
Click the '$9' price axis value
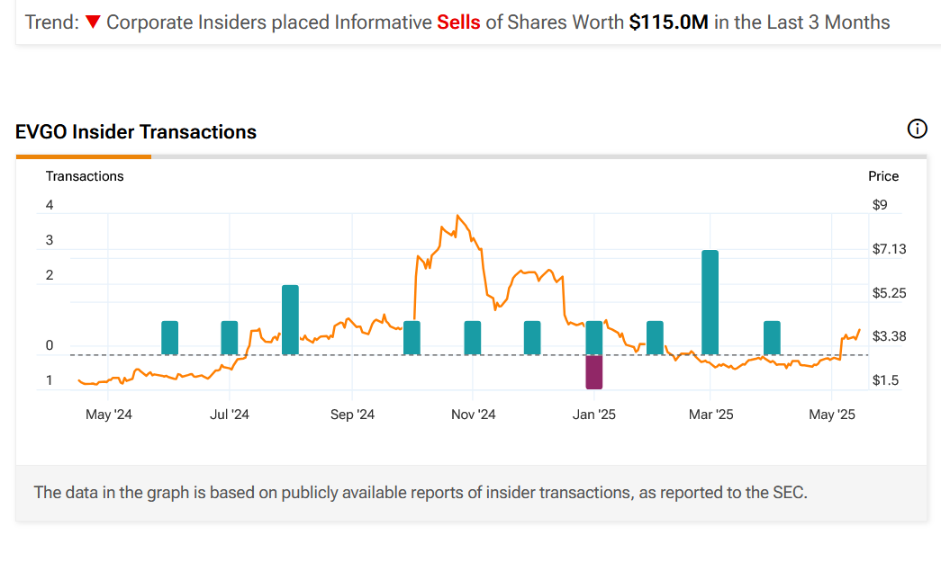880,205
